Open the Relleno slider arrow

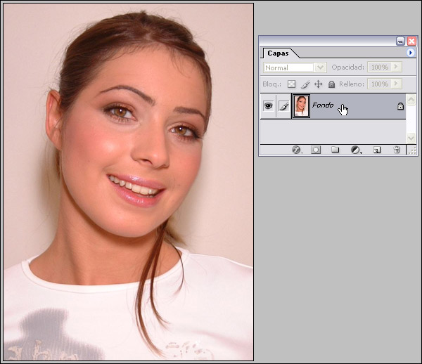click(x=397, y=84)
